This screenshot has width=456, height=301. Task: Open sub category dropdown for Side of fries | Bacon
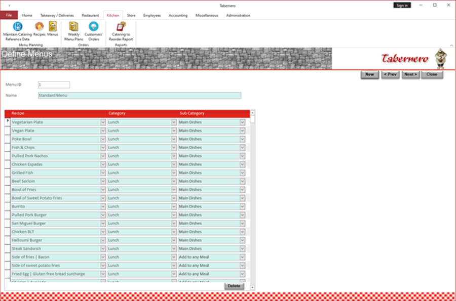coord(243,257)
